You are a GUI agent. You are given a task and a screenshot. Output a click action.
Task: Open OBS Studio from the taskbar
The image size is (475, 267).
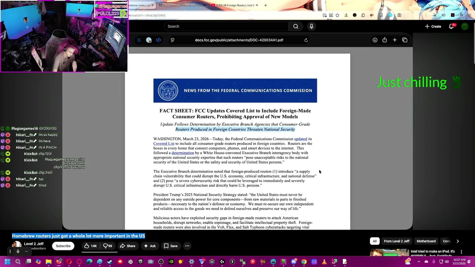click(x=161, y=262)
